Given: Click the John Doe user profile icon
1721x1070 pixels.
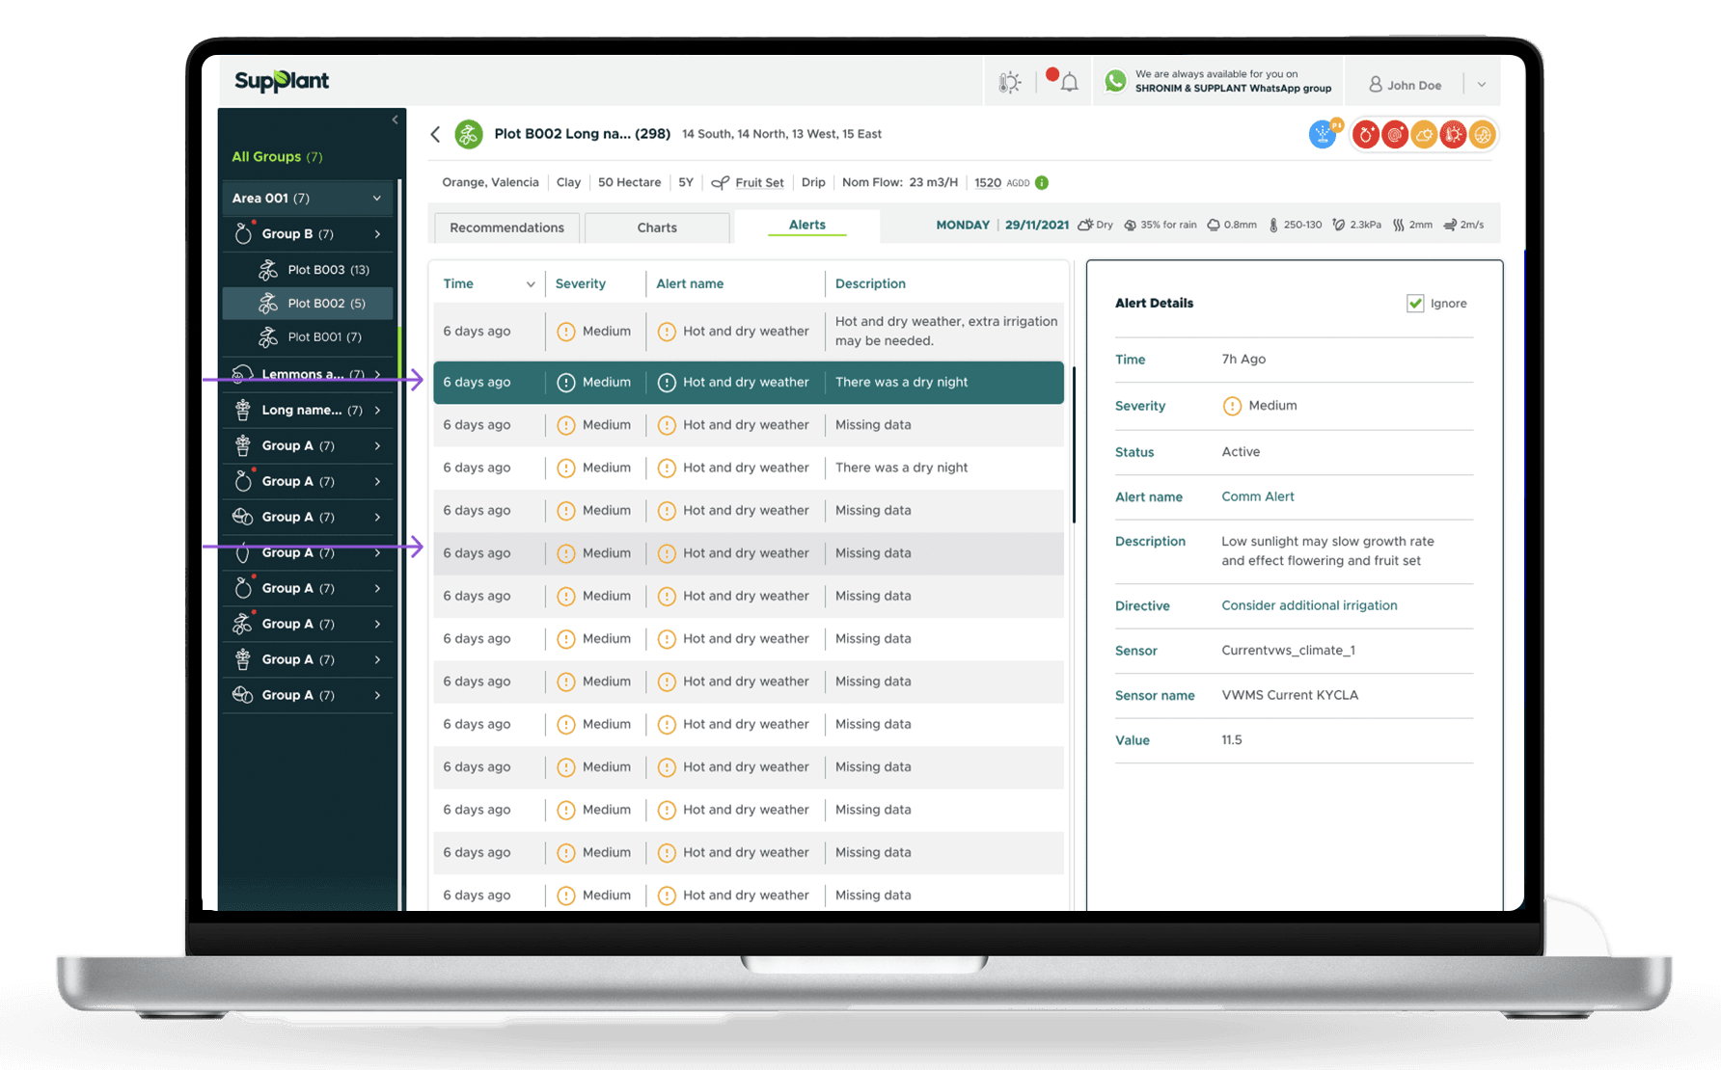Looking at the screenshot, I should 1376,85.
